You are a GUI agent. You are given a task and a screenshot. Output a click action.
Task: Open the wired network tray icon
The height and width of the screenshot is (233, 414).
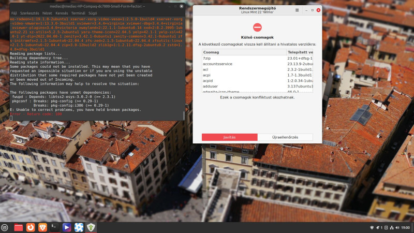pos(392,228)
